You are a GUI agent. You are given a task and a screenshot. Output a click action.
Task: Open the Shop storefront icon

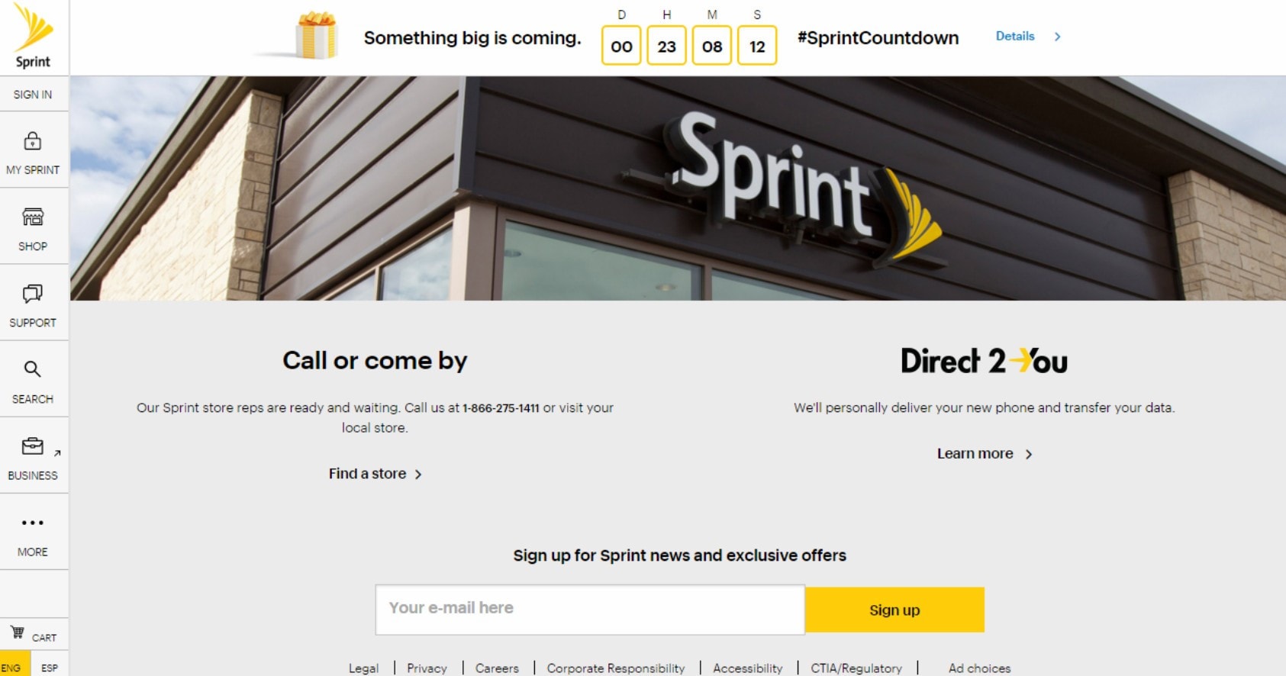[x=33, y=217]
